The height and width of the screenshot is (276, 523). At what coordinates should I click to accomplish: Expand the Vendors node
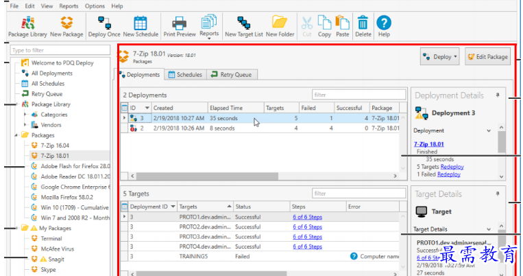tap(25, 125)
